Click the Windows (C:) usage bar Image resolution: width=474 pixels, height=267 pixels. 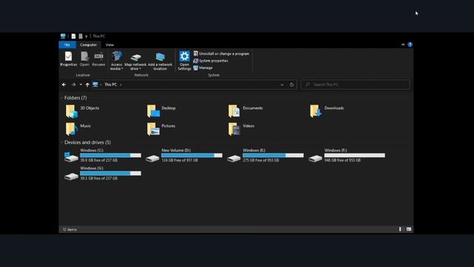110,155
